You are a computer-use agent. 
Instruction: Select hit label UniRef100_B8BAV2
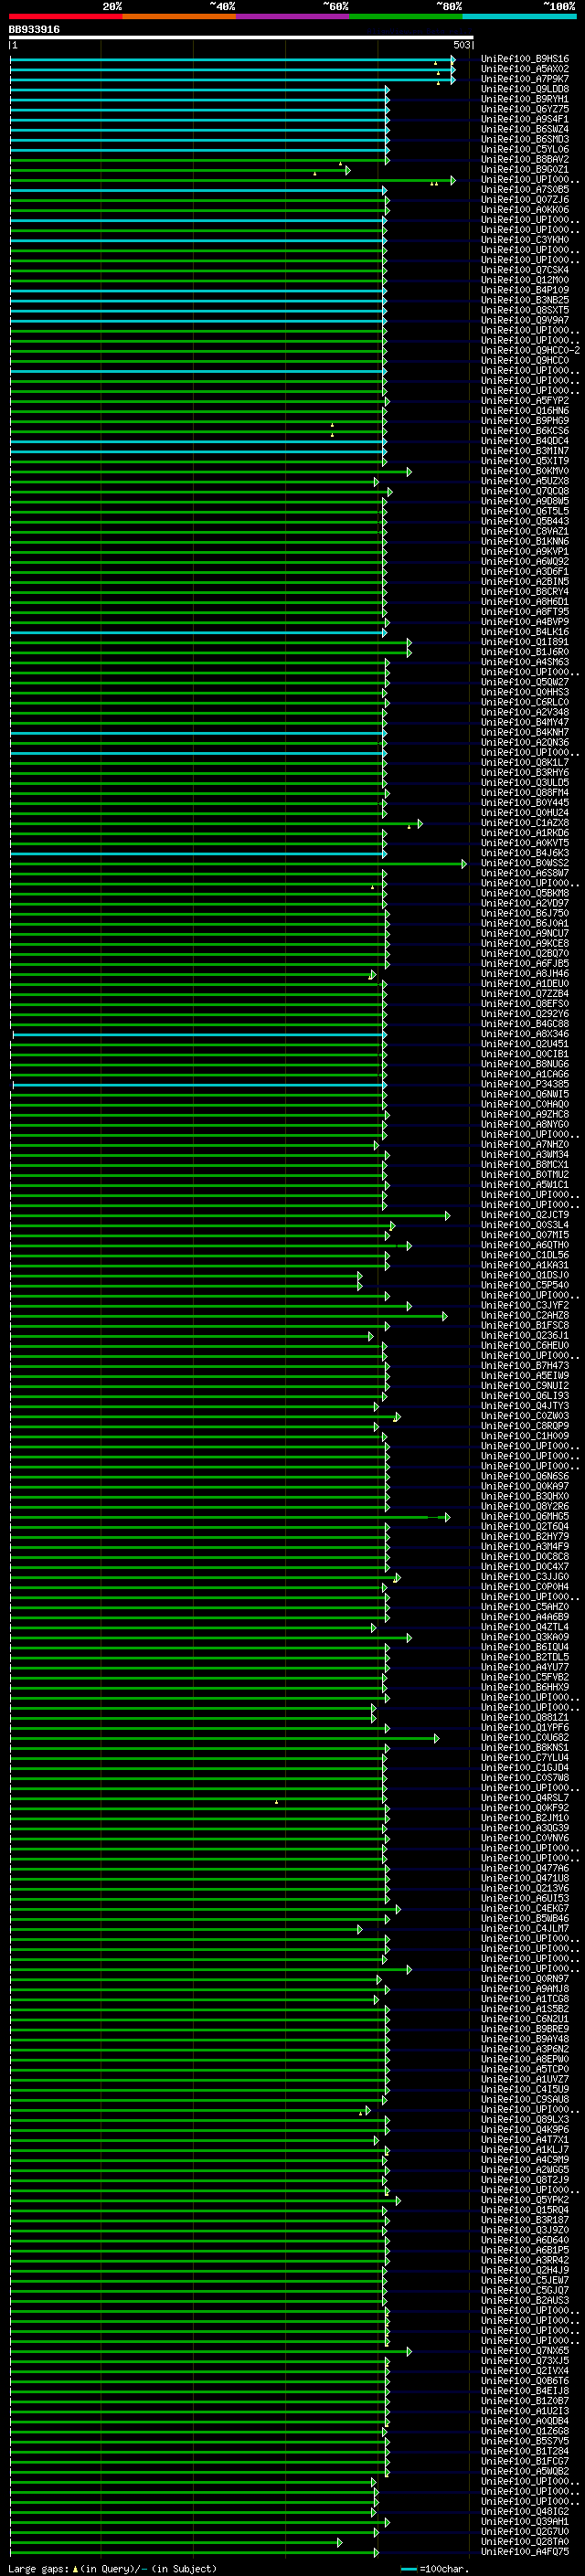click(x=525, y=159)
